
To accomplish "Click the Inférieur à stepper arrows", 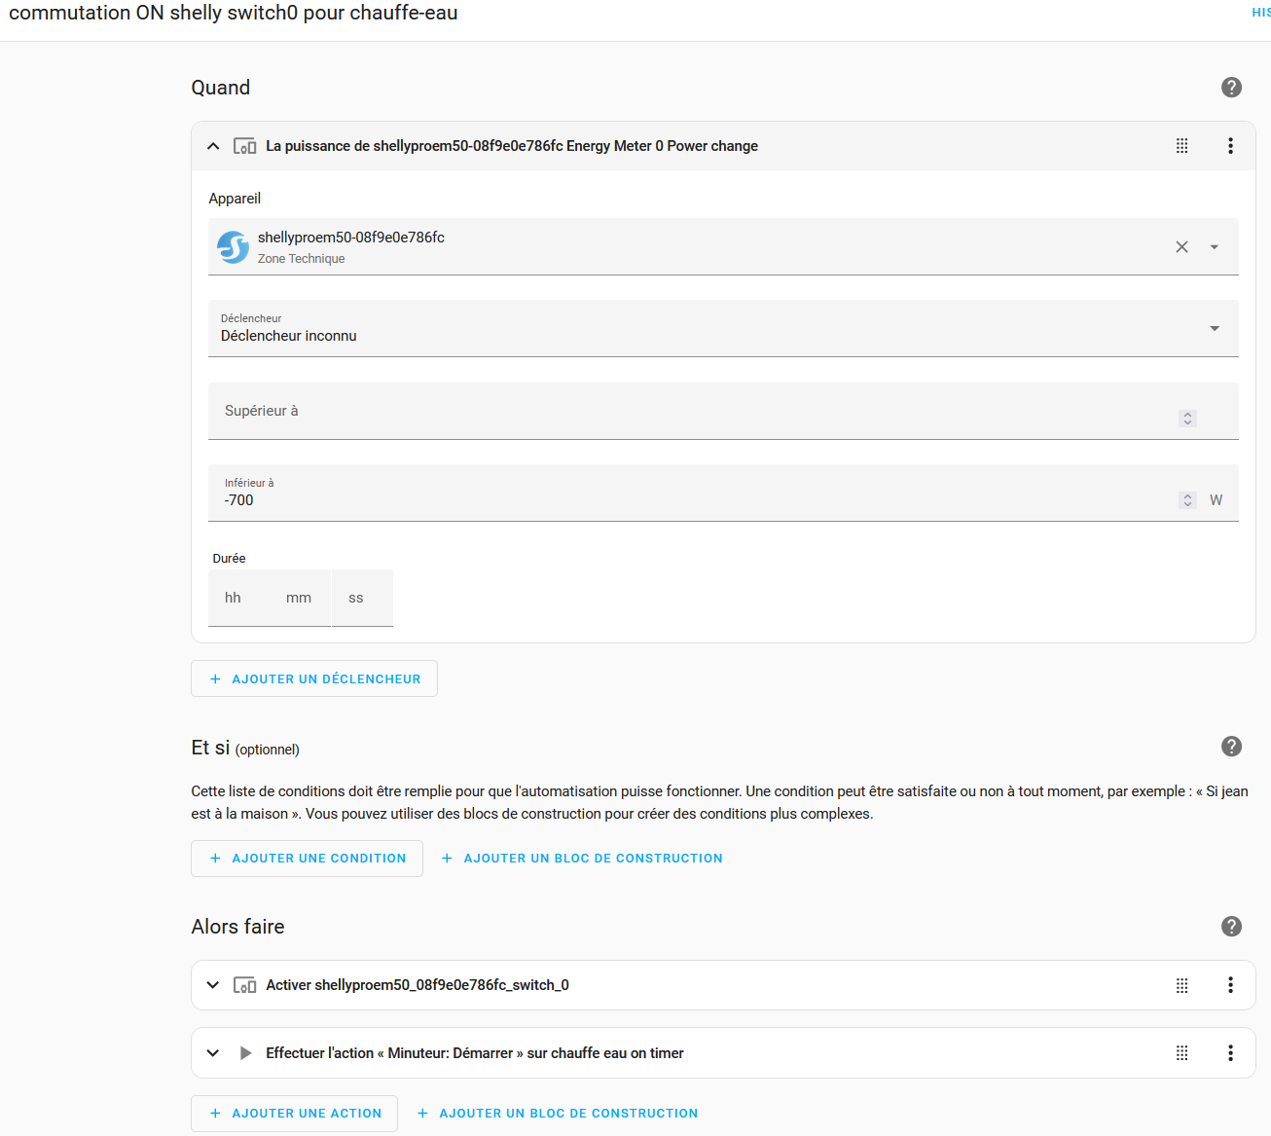I will (1187, 500).
